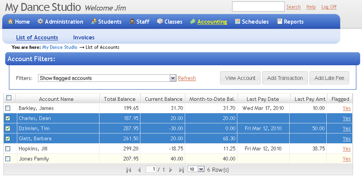This screenshot has width=362, height=177.
Task: Click the Refresh link
Action: tap(187, 78)
